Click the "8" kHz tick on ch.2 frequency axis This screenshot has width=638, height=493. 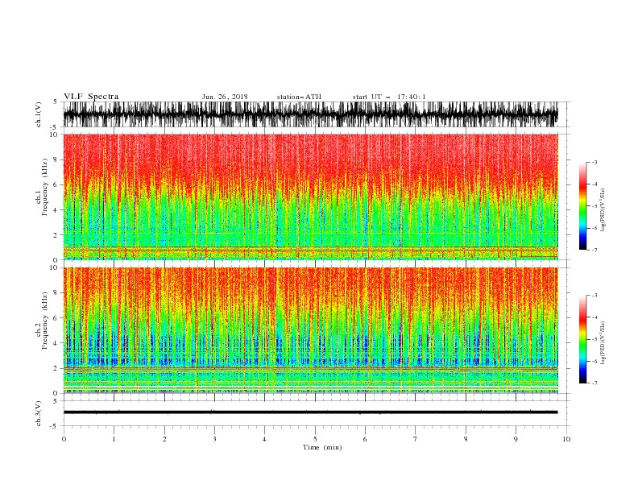pos(56,293)
